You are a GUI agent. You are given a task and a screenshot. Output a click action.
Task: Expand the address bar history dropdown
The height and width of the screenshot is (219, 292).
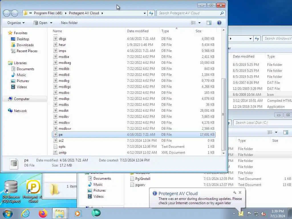coord(145,13)
